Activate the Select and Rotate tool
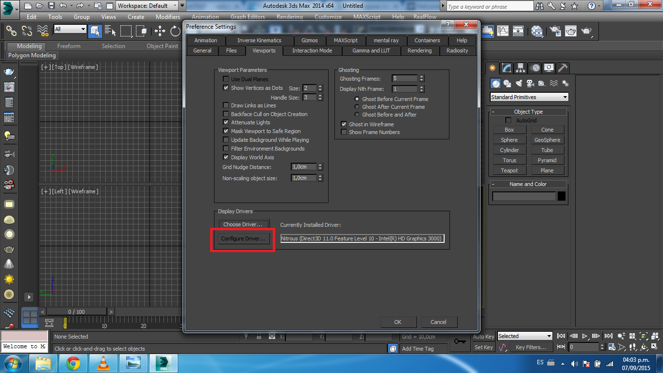Viewport: 663px width, 373px height. 175,31
